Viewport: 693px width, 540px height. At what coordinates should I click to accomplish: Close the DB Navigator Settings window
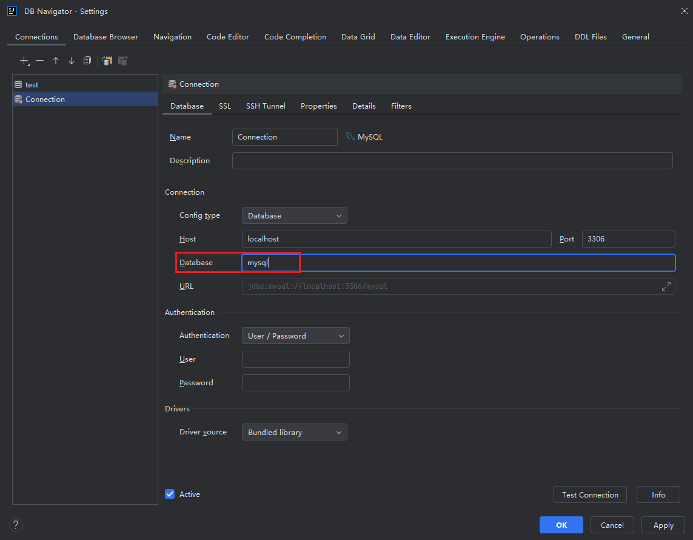point(684,11)
